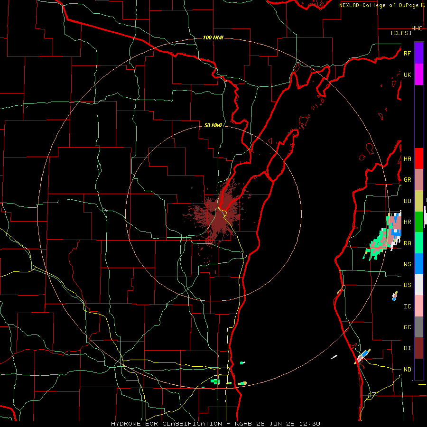The image size is (427, 427).
Task: Click the '50 NMI' range ring label
Action: coord(213,125)
